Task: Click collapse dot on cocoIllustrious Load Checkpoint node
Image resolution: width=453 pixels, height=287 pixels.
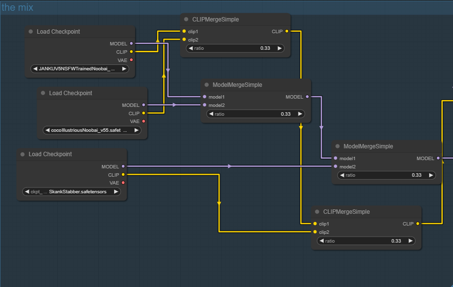Action: [43, 93]
